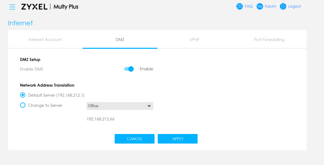Switch to the Internet Account tab
Image resolution: width=324 pixels, height=165 pixels.
coord(45,40)
